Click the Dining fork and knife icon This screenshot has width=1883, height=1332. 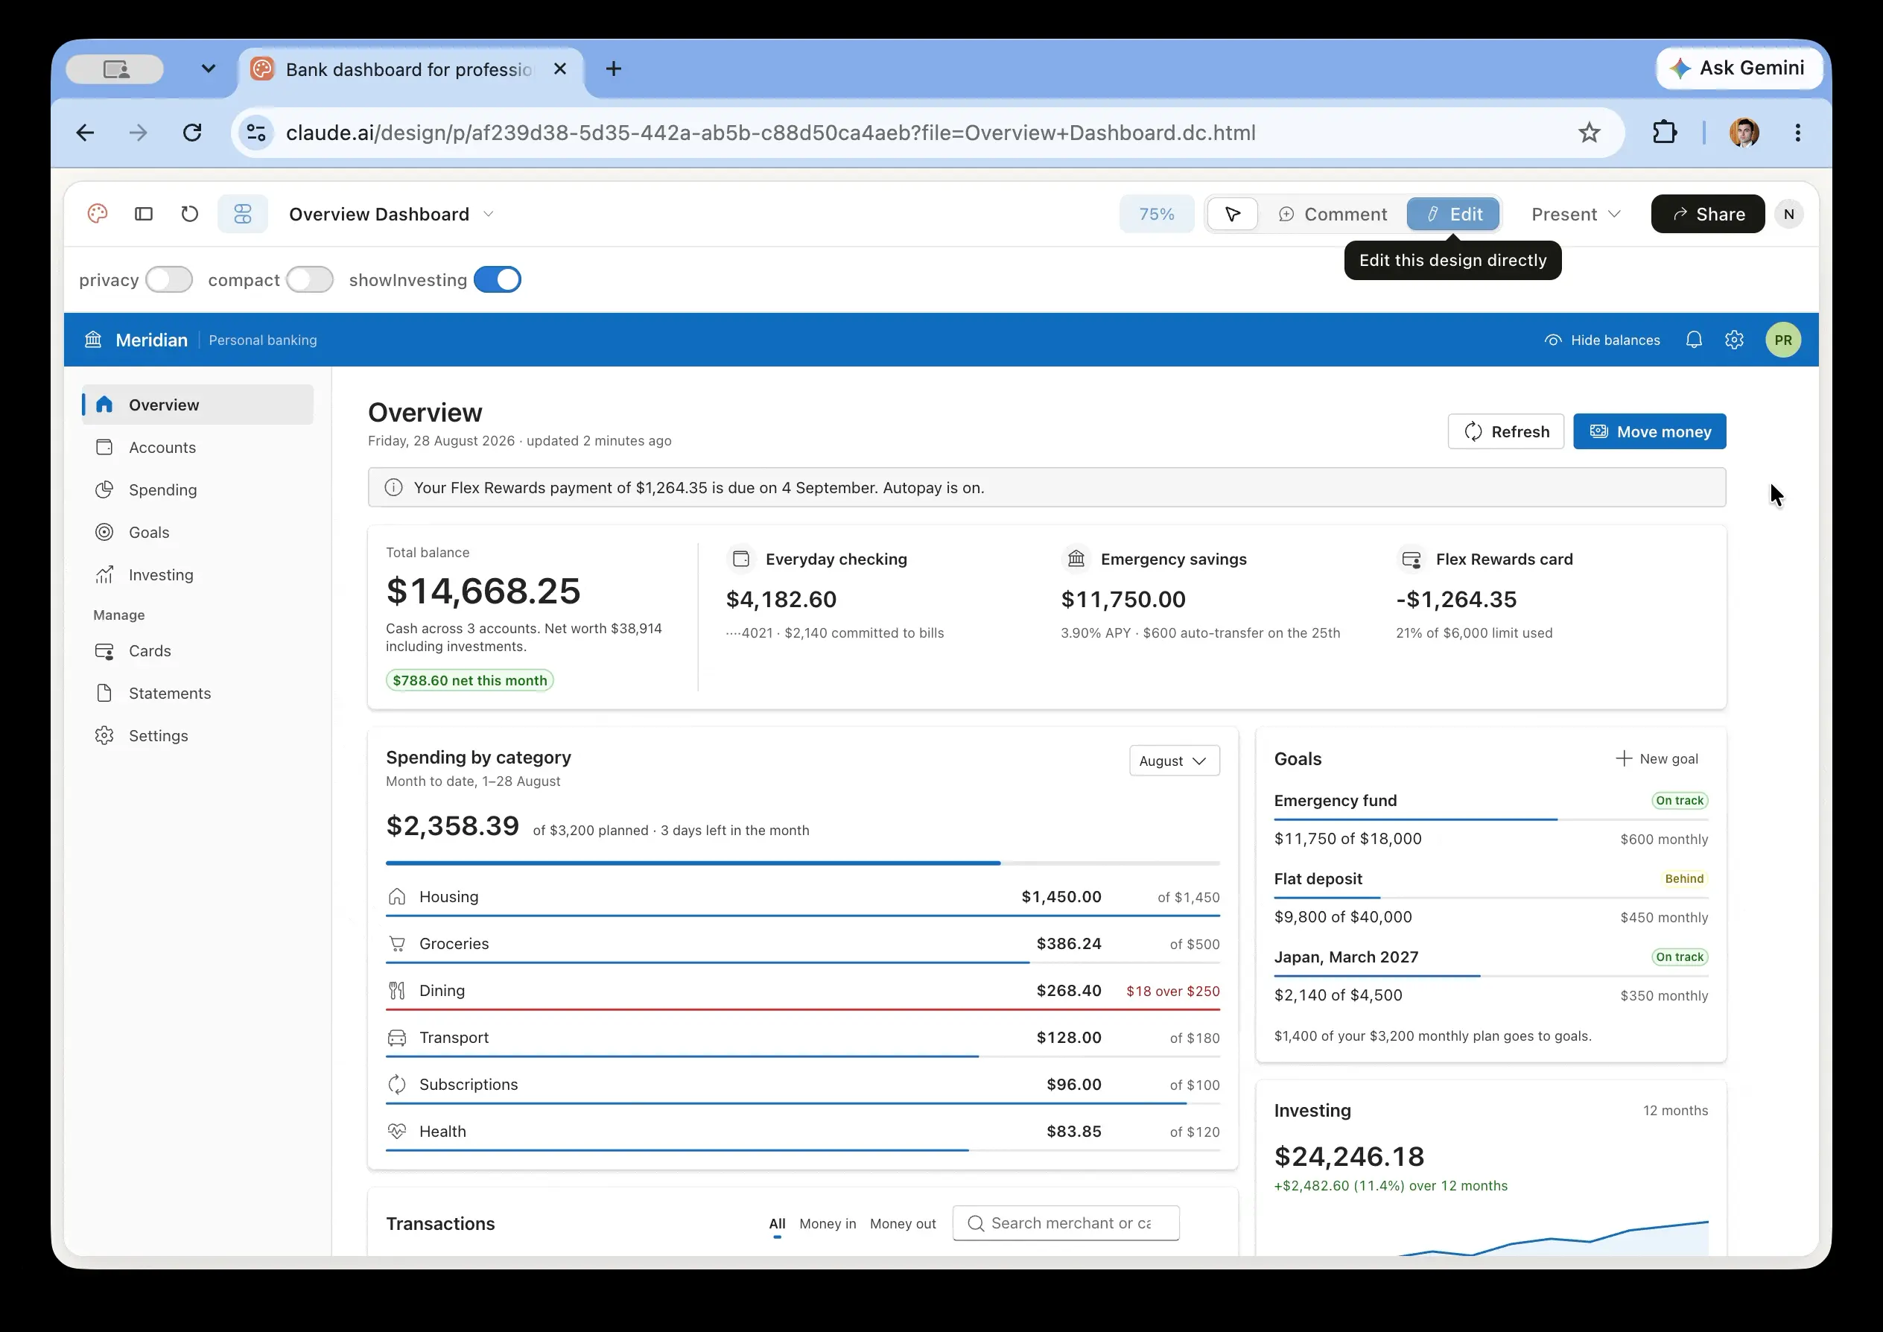tap(397, 990)
